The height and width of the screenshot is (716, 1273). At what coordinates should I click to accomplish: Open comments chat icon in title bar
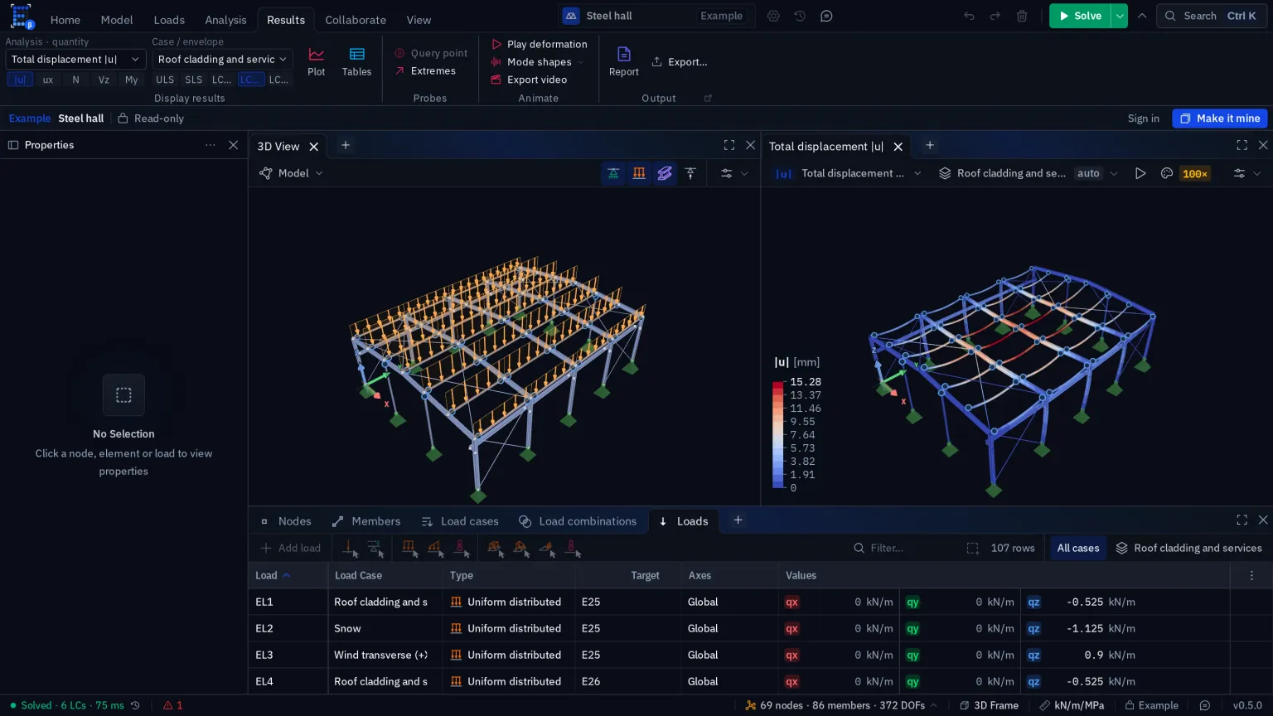click(826, 16)
